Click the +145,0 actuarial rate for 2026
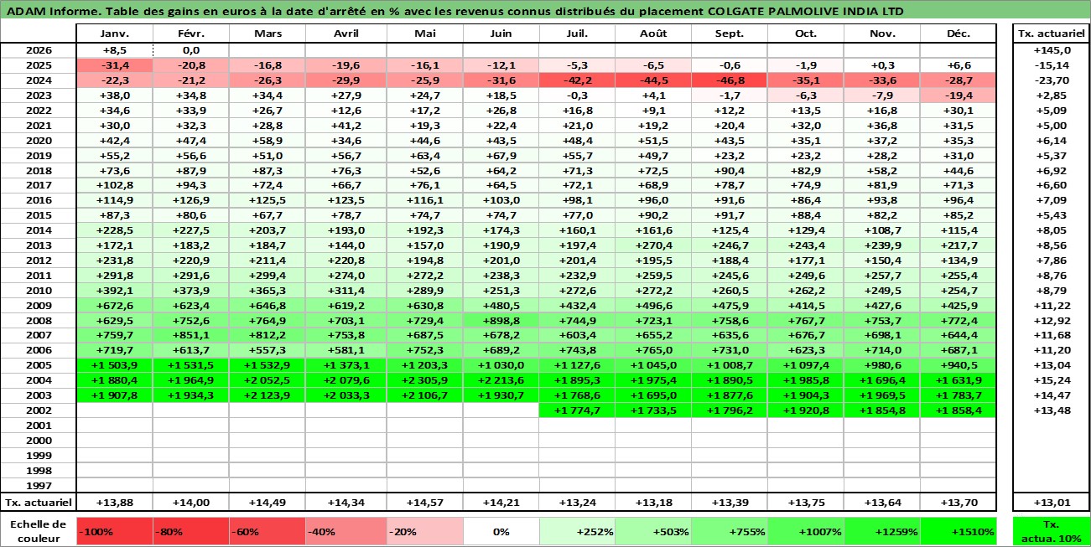 (1052, 50)
